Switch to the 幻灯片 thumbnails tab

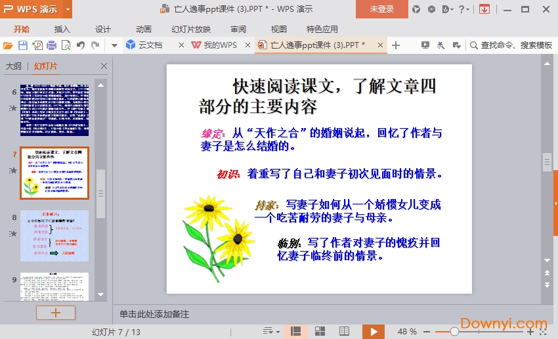click(x=45, y=66)
